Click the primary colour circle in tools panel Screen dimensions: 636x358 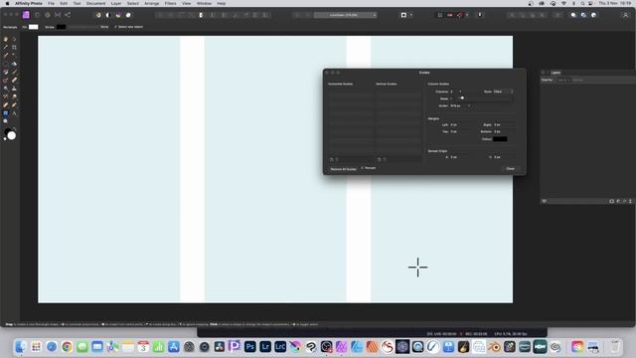click(12, 135)
